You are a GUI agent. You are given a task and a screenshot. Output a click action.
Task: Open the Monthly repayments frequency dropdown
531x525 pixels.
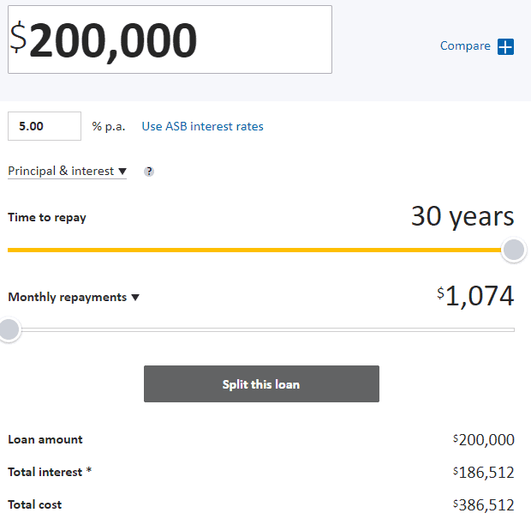point(74,298)
